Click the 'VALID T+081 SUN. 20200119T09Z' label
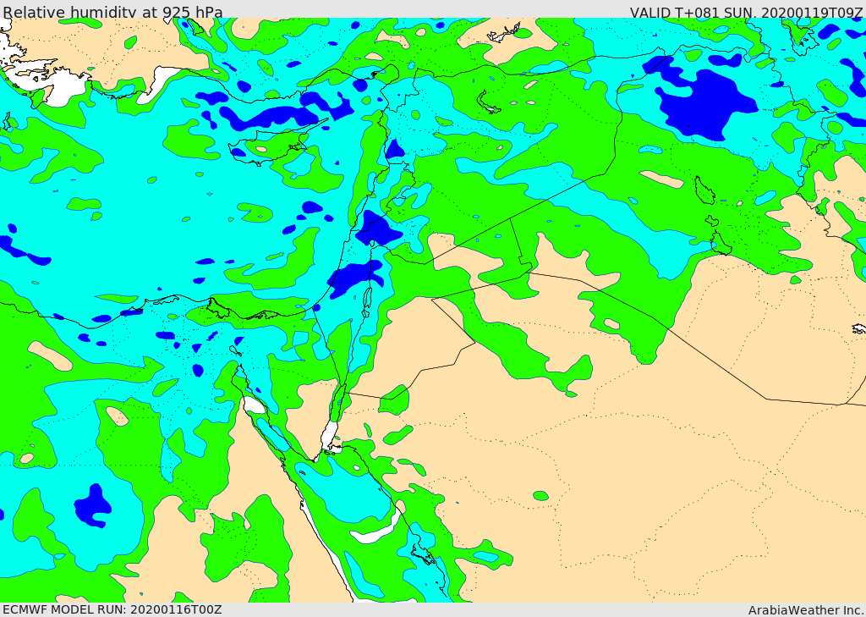Viewport: 866px width, 617px height. coord(746,12)
